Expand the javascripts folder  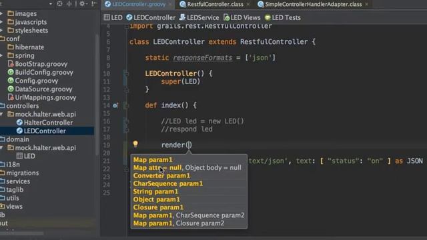1,22
